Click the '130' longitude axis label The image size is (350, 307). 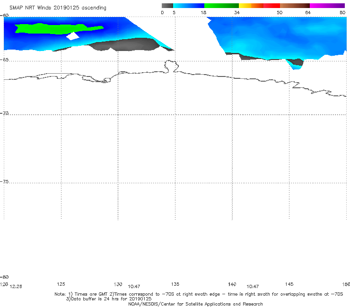pyautogui.click(x=118, y=284)
